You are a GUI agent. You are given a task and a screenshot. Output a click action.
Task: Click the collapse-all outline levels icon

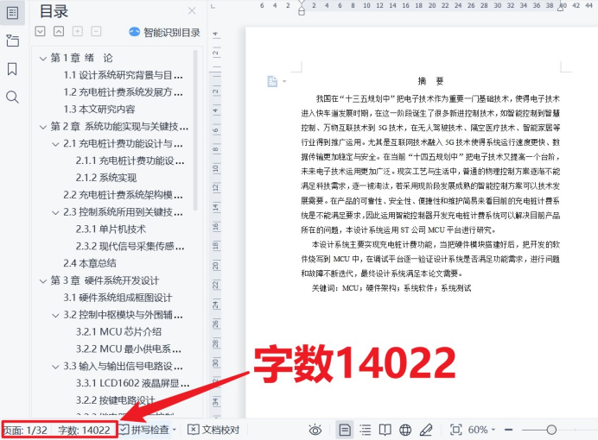coord(59,31)
